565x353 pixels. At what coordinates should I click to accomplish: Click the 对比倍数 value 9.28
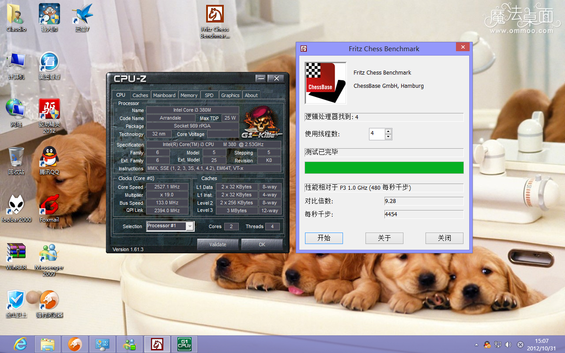pyautogui.click(x=424, y=201)
